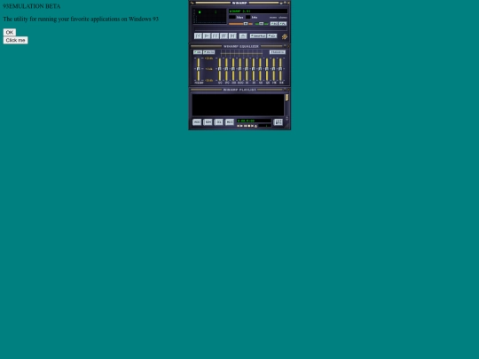Click the 16K equalizer band slider
This screenshot has height=359, width=479.
280,69
